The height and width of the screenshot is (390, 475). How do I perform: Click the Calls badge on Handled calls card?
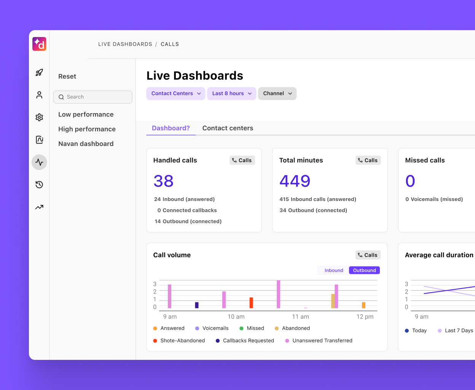(242, 160)
